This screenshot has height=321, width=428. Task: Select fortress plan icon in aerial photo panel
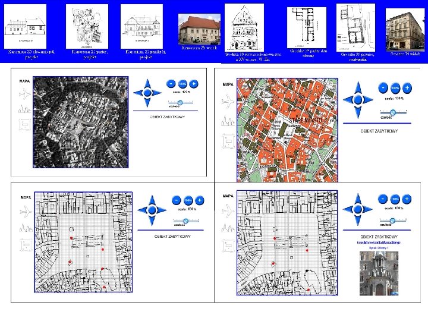(x=25, y=125)
